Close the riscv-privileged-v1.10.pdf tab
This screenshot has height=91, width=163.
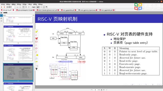click(34, 10)
